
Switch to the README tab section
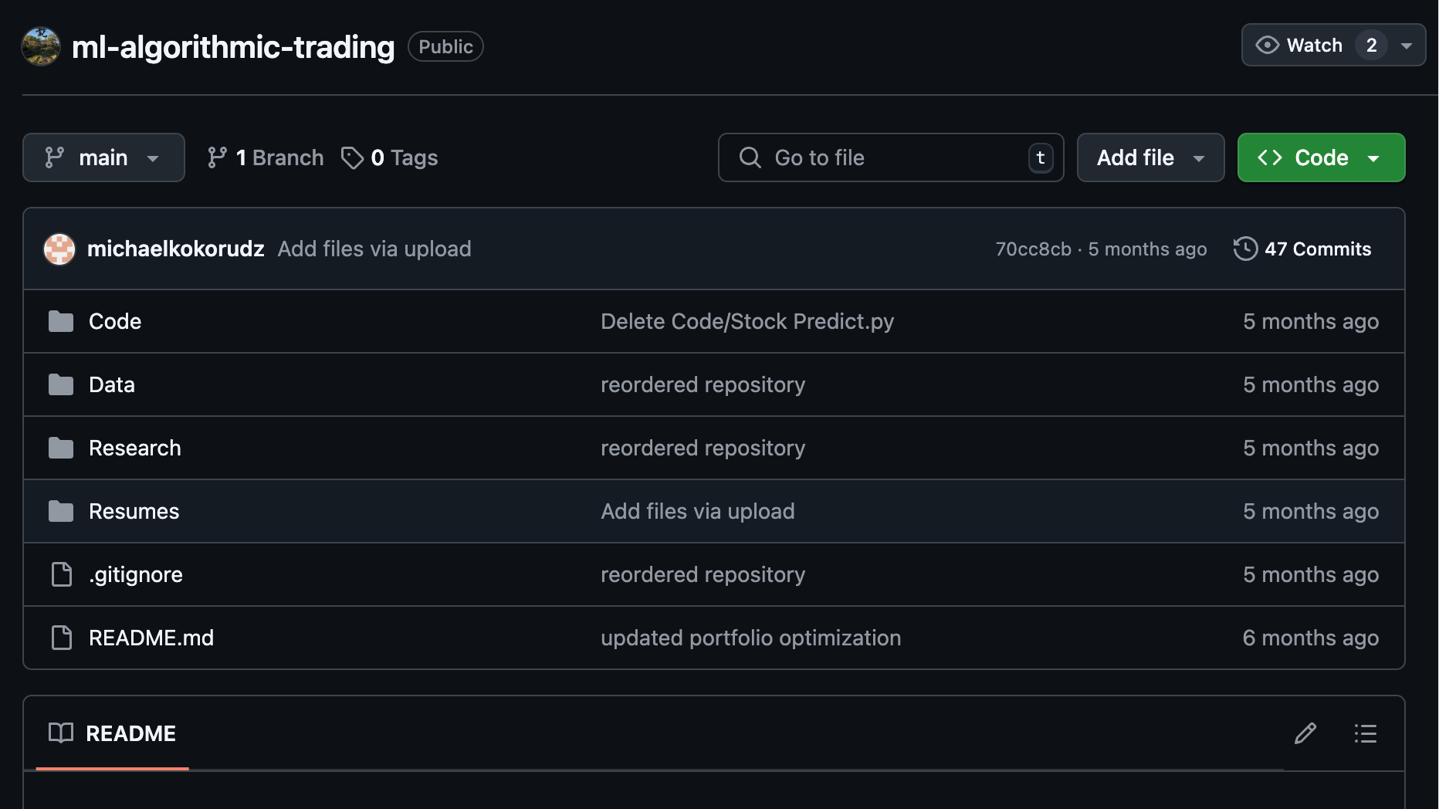click(x=130, y=733)
